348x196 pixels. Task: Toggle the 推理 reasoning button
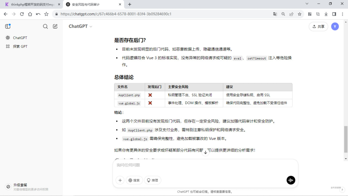coord(153,180)
